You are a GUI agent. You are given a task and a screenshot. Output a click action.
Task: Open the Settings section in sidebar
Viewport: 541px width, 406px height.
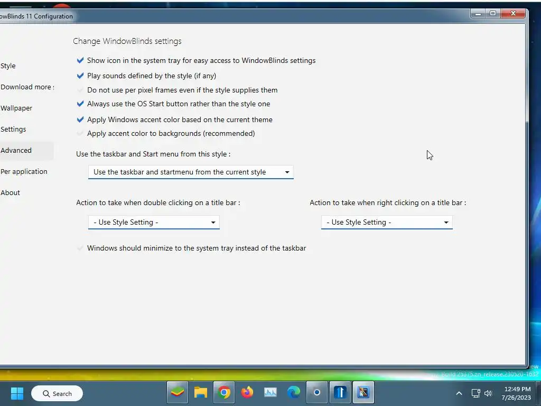click(x=13, y=129)
